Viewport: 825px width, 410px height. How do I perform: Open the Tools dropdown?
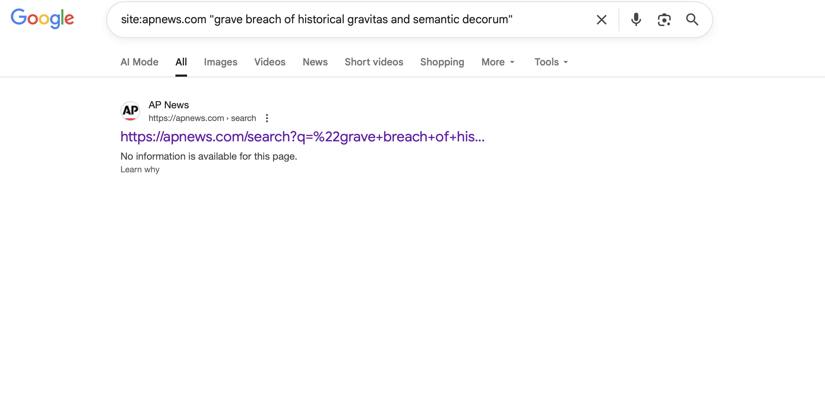[551, 62]
